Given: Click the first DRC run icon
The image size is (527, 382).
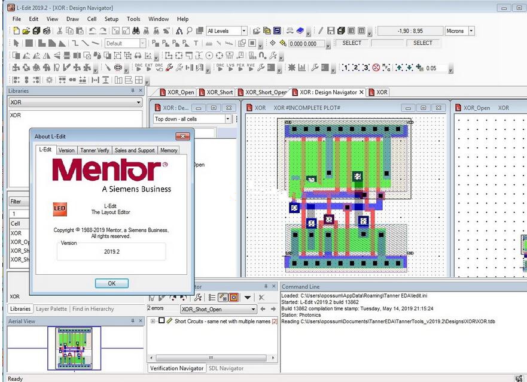Looking at the screenshot, I should (138, 68).
